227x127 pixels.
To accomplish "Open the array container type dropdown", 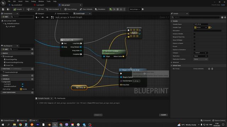I will (x=210, y=28).
